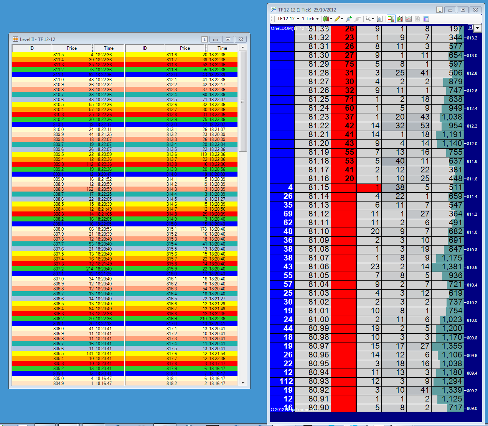The height and width of the screenshot is (426, 488).
Task: Click the zoom in magnifier with plus
Action: pyautogui.click(x=349, y=19)
